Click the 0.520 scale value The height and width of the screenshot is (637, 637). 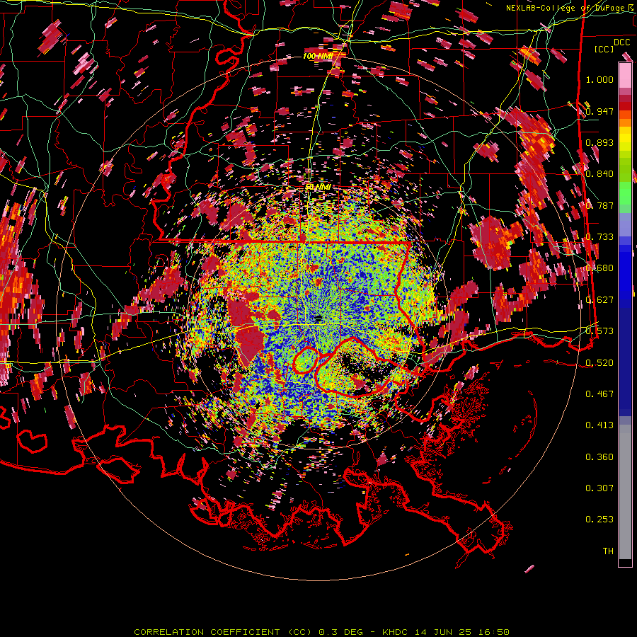[x=599, y=362]
